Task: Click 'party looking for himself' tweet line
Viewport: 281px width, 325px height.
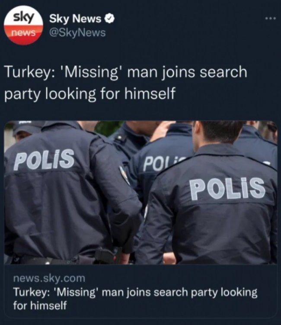Action: [x=90, y=93]
